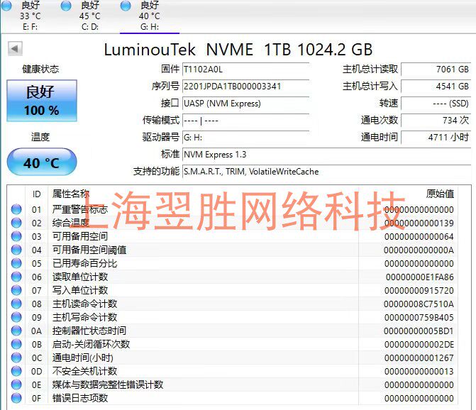Click the status circle for row 05
The width and height of the screenshot is (476, 410).
pyautogui.click(x=16, y=263)
